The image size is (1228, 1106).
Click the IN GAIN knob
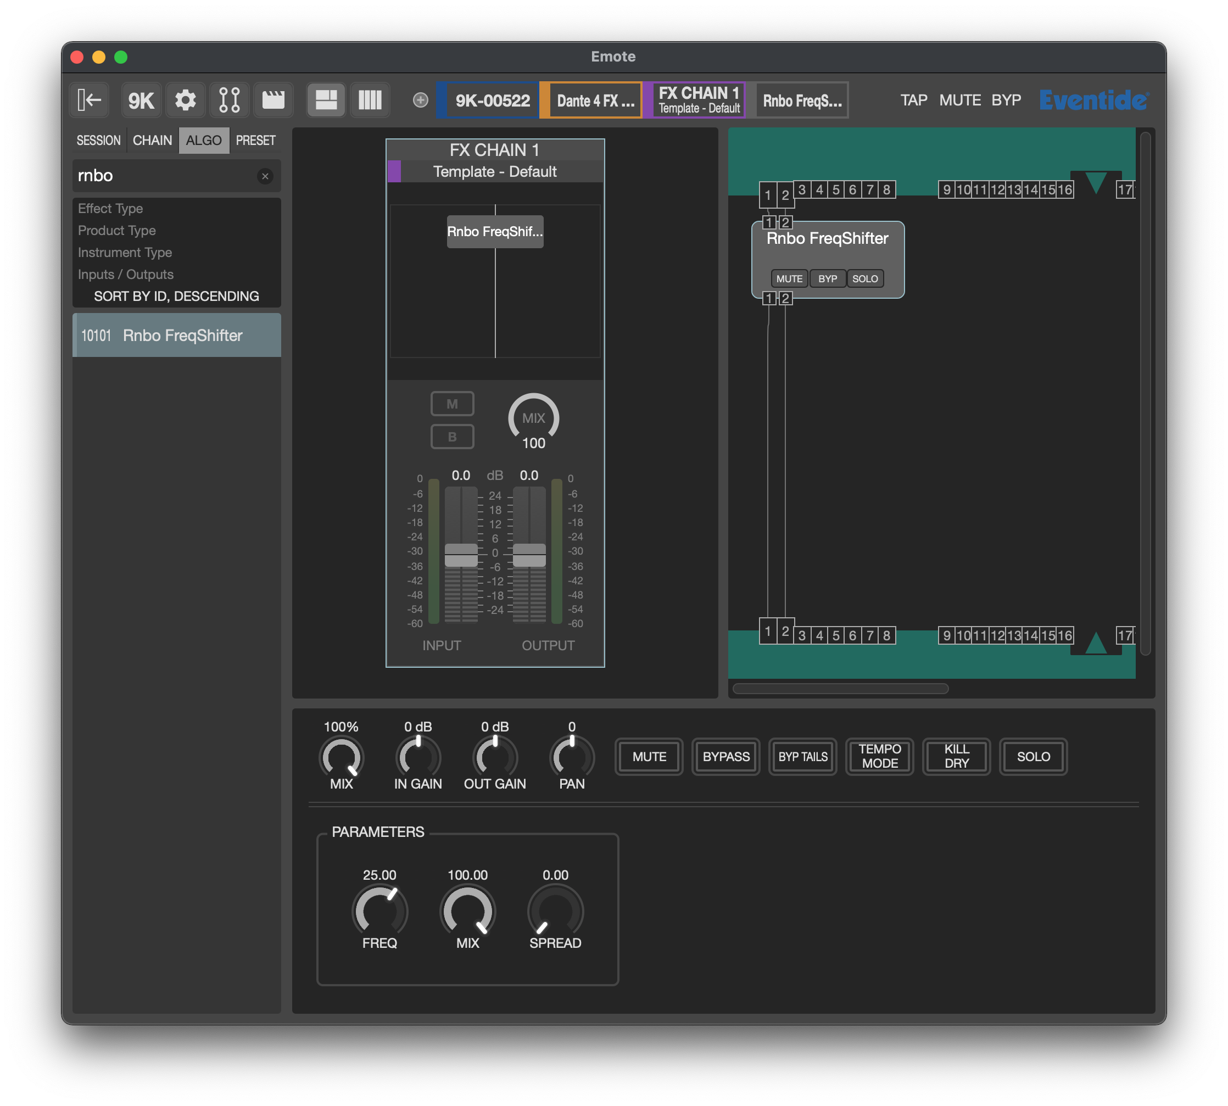click(418, 757)
